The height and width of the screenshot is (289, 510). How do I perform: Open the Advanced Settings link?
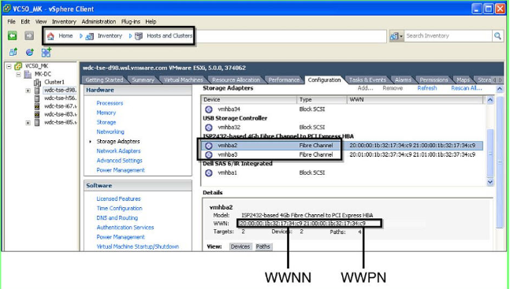[119, 161]
